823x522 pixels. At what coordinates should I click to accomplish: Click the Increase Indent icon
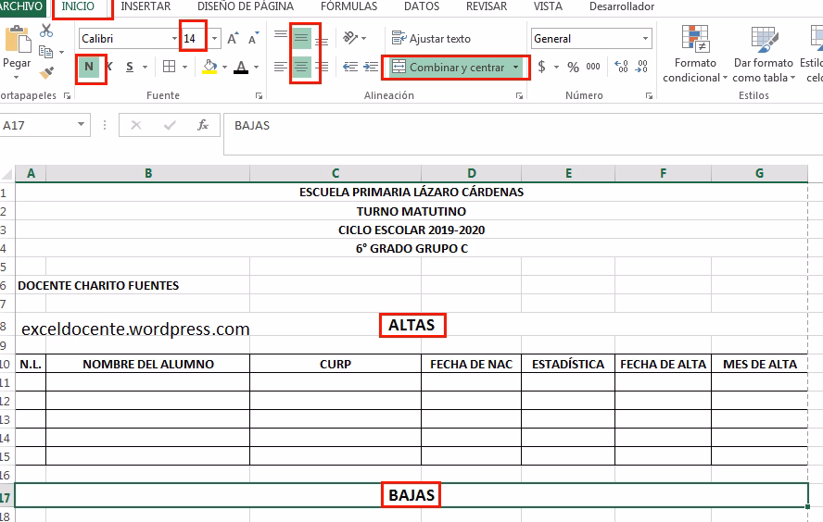[371, 67]
